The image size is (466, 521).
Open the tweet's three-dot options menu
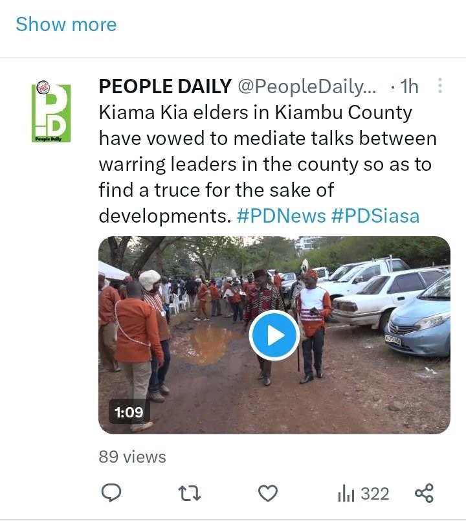pos(439,85)
